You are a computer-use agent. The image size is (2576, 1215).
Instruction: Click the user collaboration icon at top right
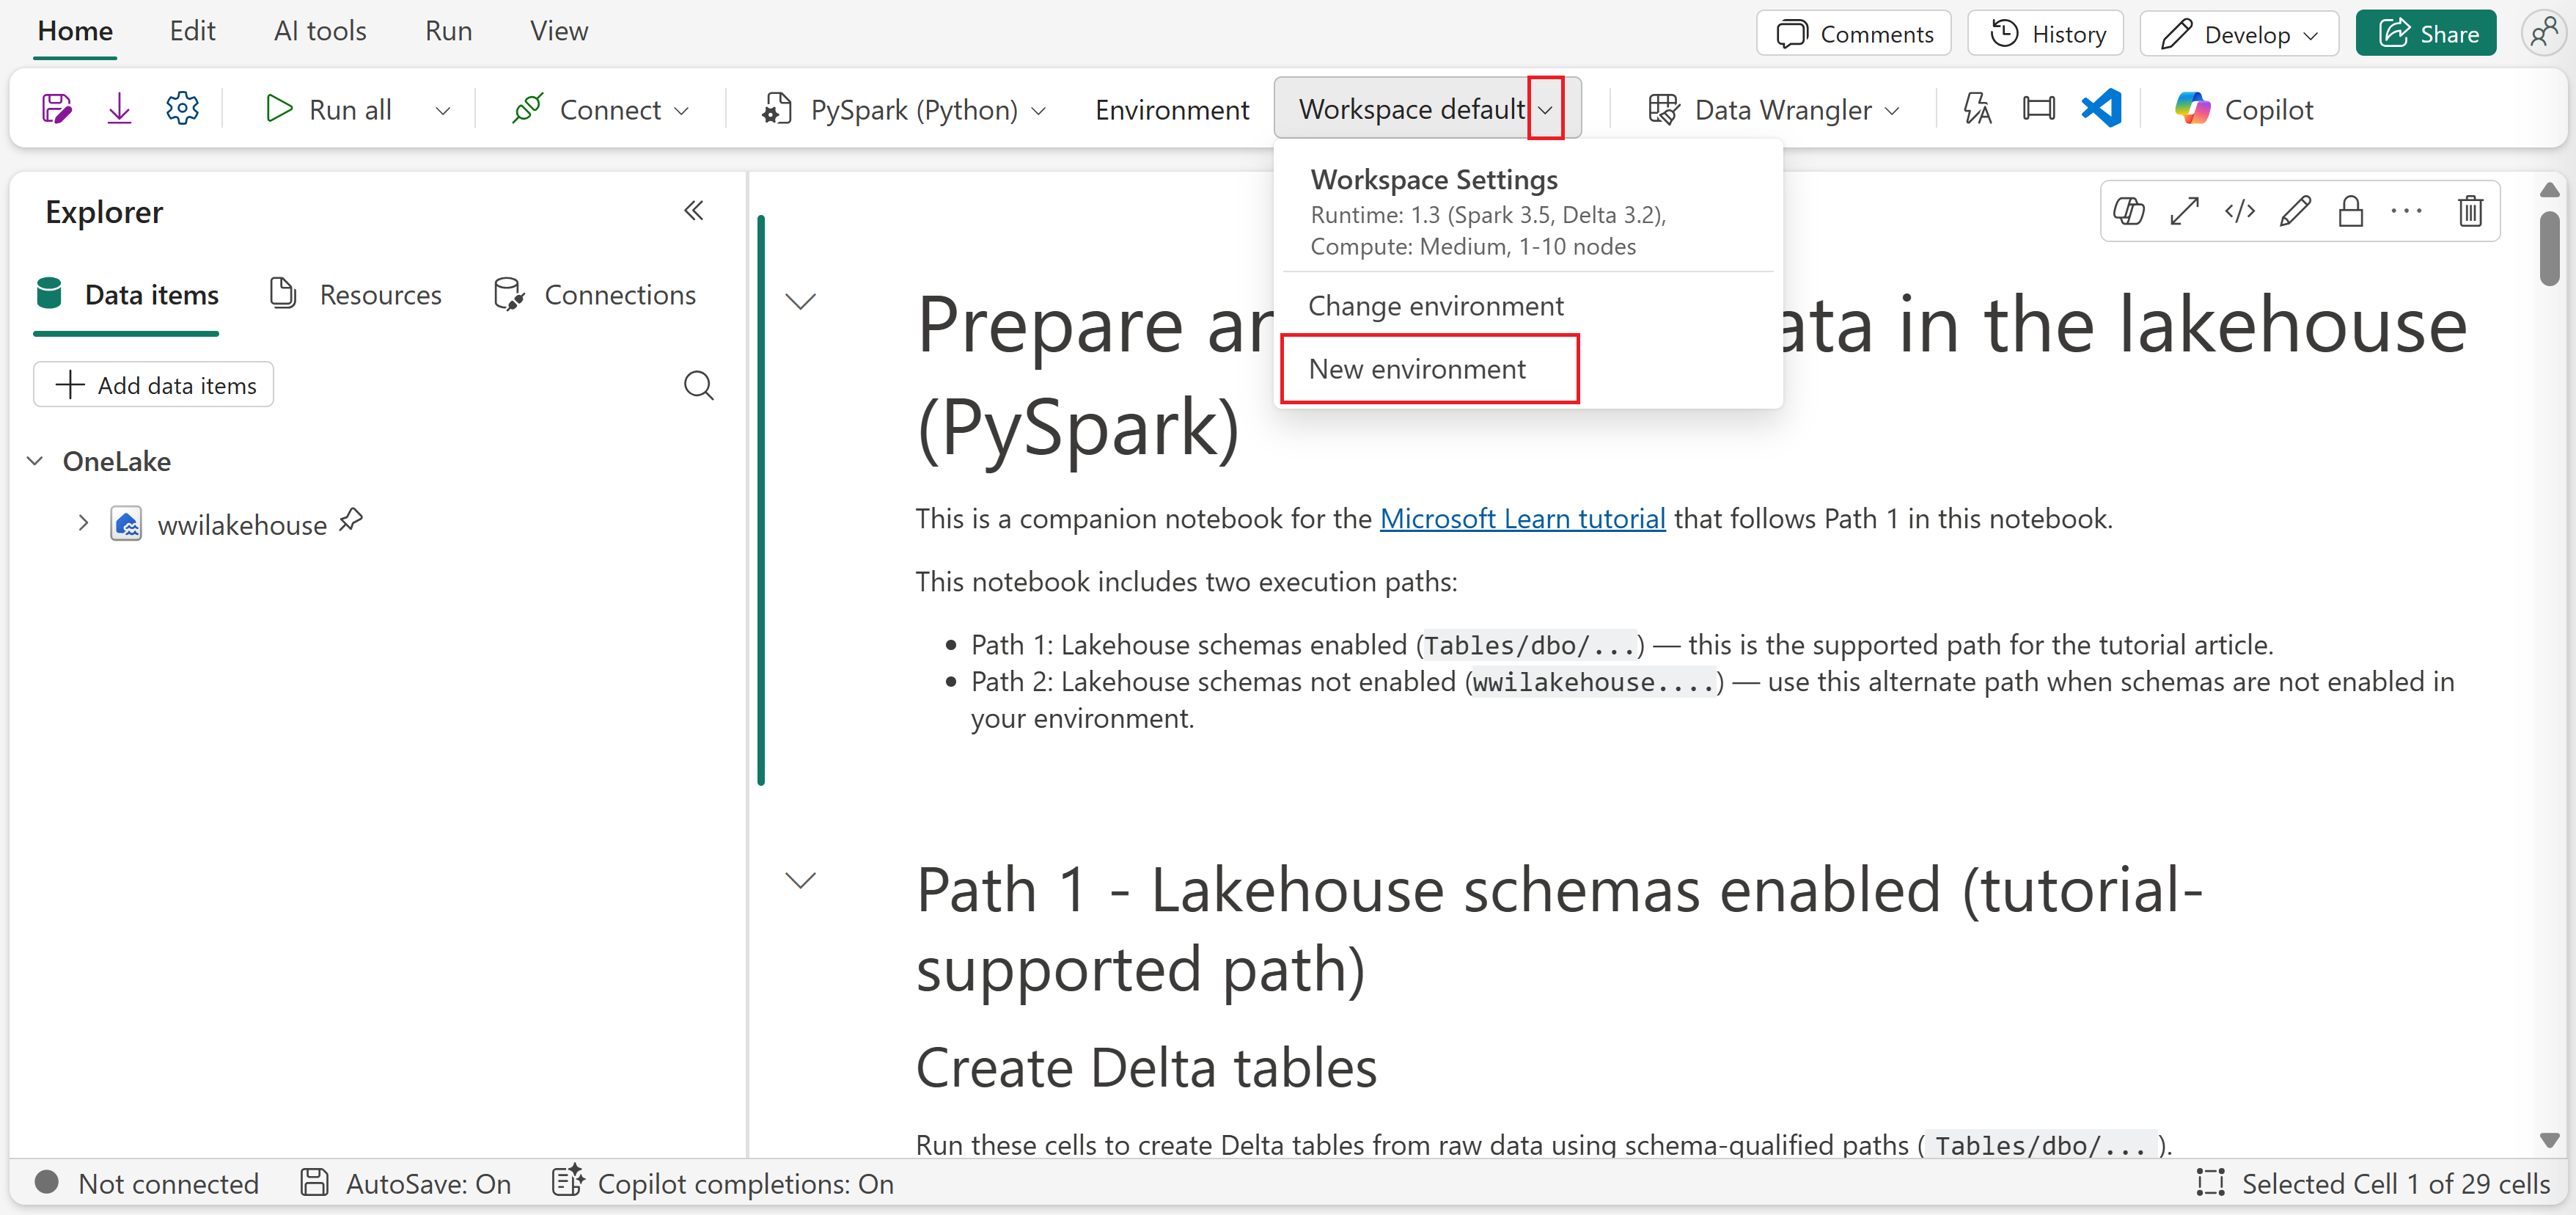point(2543,33)
